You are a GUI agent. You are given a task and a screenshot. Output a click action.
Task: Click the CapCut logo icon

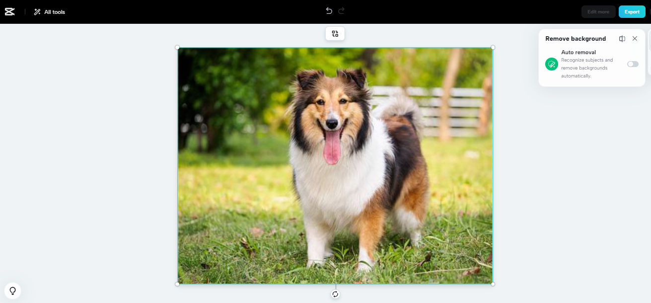[x=9, y=12]
